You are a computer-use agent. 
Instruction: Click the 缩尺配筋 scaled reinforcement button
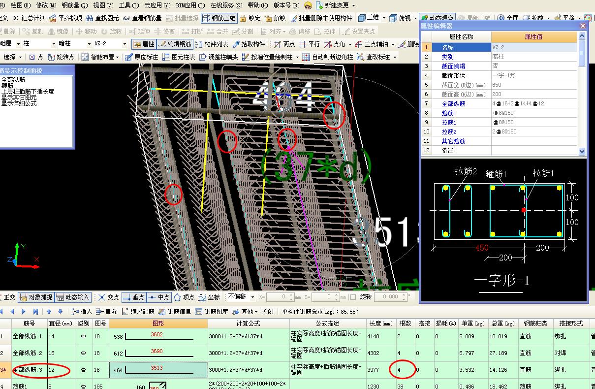tap(138, 311)
